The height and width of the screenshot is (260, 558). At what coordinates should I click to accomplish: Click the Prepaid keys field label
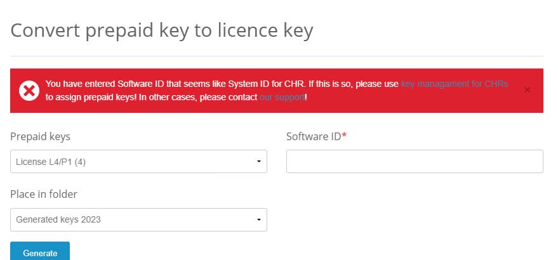tap(40, 136)
